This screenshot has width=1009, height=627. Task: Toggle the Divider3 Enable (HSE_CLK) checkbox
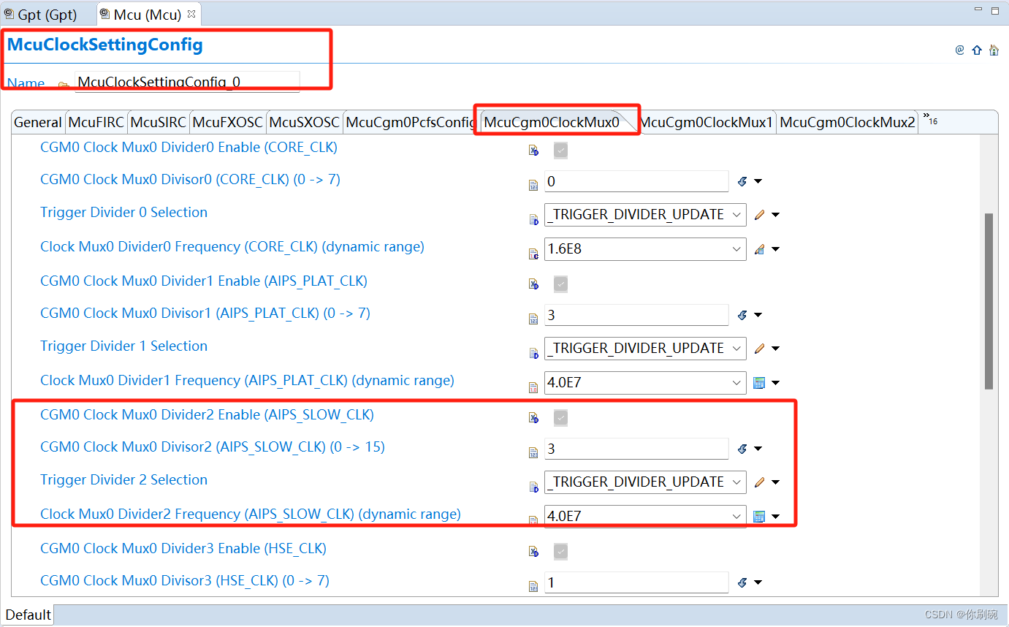coord(560,551)
